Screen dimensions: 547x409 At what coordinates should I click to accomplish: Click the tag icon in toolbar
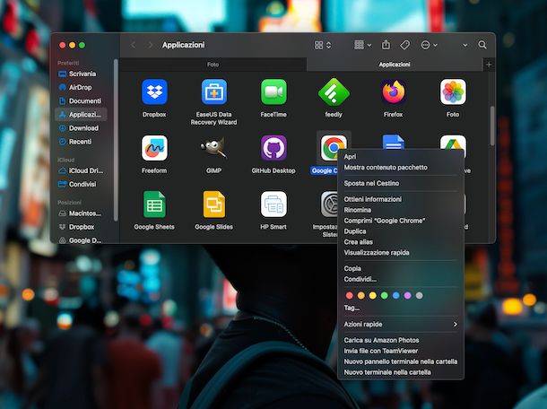(404, 45)
